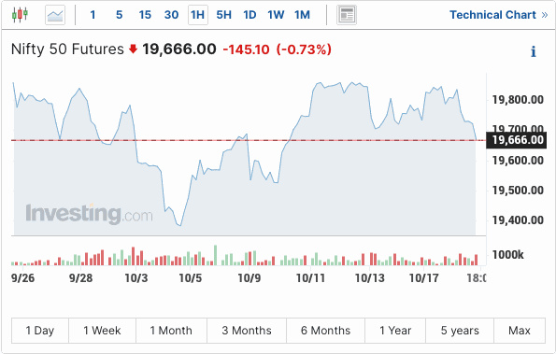The height and width of the screenshot is (354, 556).
Task: Click the 10/17 date label
Action: tap(424, 278)
